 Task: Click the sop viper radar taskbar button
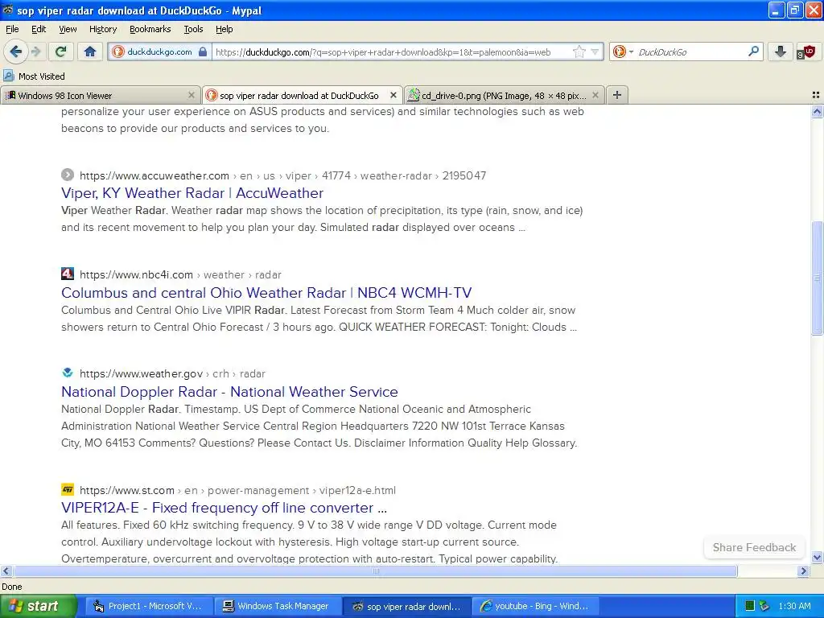point(407,607)
